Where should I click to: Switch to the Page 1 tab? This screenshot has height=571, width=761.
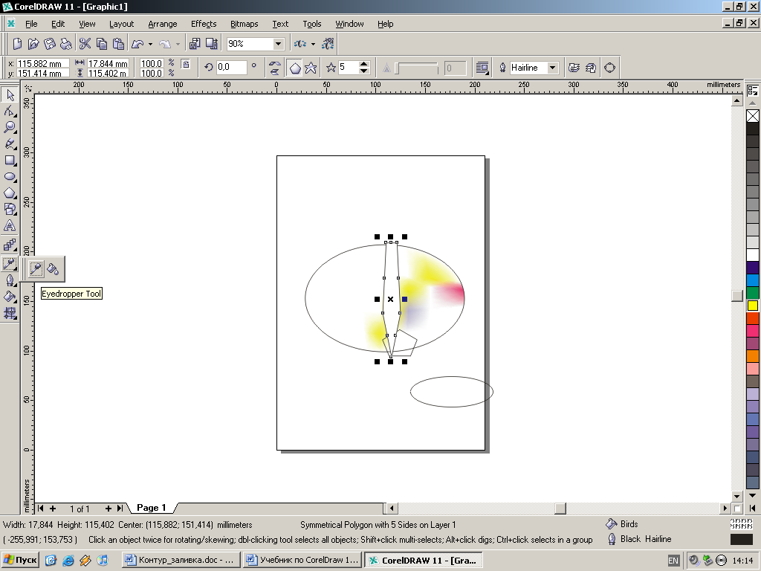(x=152, y=508)
